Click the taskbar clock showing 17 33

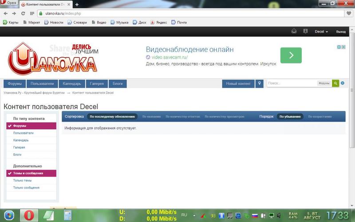point(337,215)
